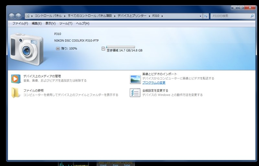The height and width of the screenshot is (166, 259).
Task: Go back with the Back arrow button
Action: (12, 16)
